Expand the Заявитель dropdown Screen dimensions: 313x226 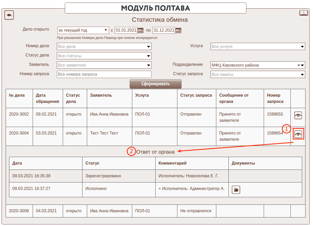point(104,65)
